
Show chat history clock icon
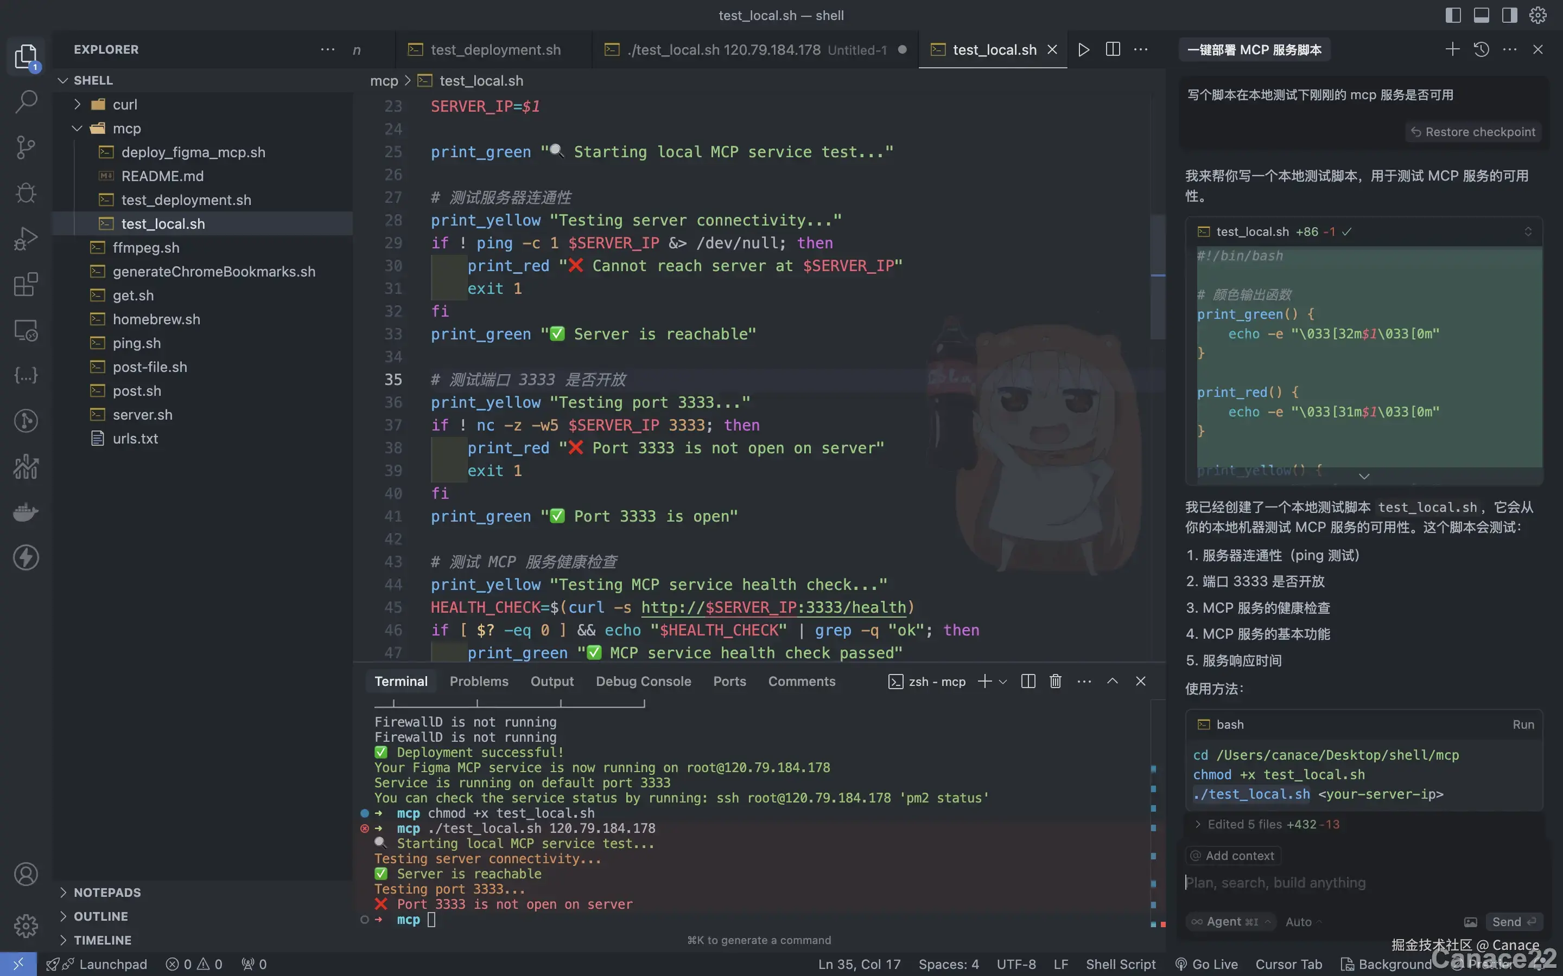click(1481, 50)
